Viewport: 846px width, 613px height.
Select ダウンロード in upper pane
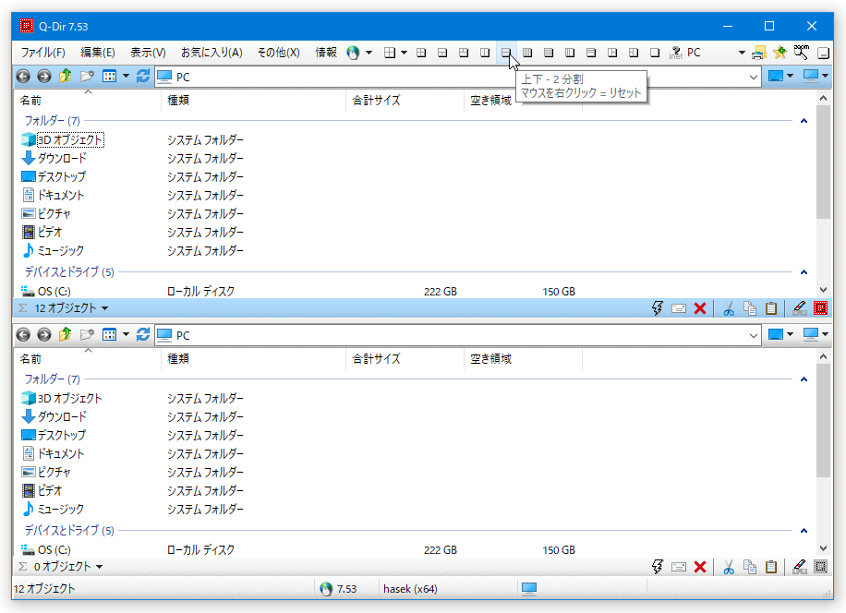[62, 159]
